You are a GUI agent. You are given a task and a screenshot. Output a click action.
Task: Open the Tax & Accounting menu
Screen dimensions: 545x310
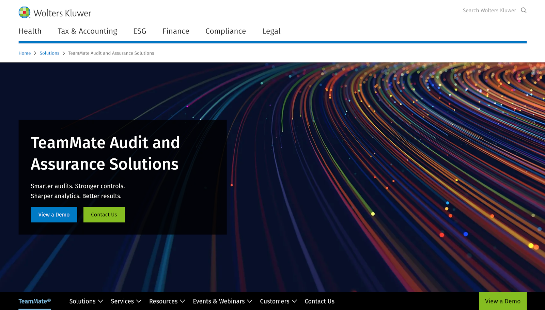pyautogui.click(x=87, y=31)
